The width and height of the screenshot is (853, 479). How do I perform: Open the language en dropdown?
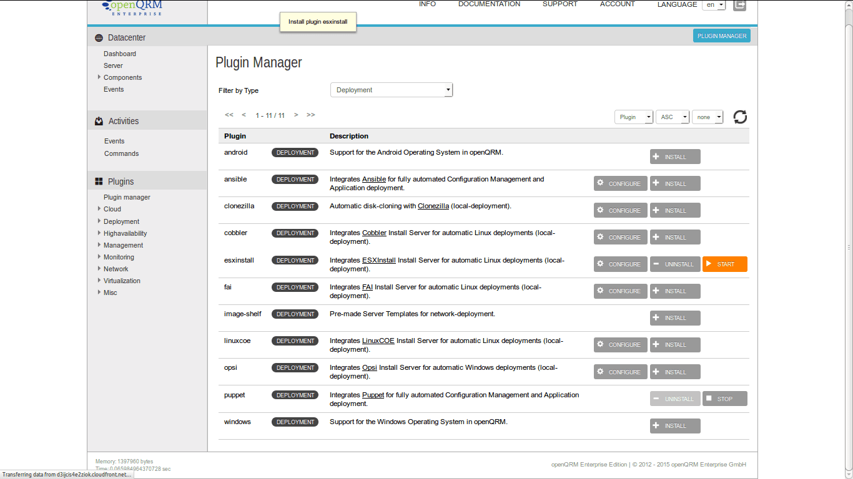click(714, 5)
